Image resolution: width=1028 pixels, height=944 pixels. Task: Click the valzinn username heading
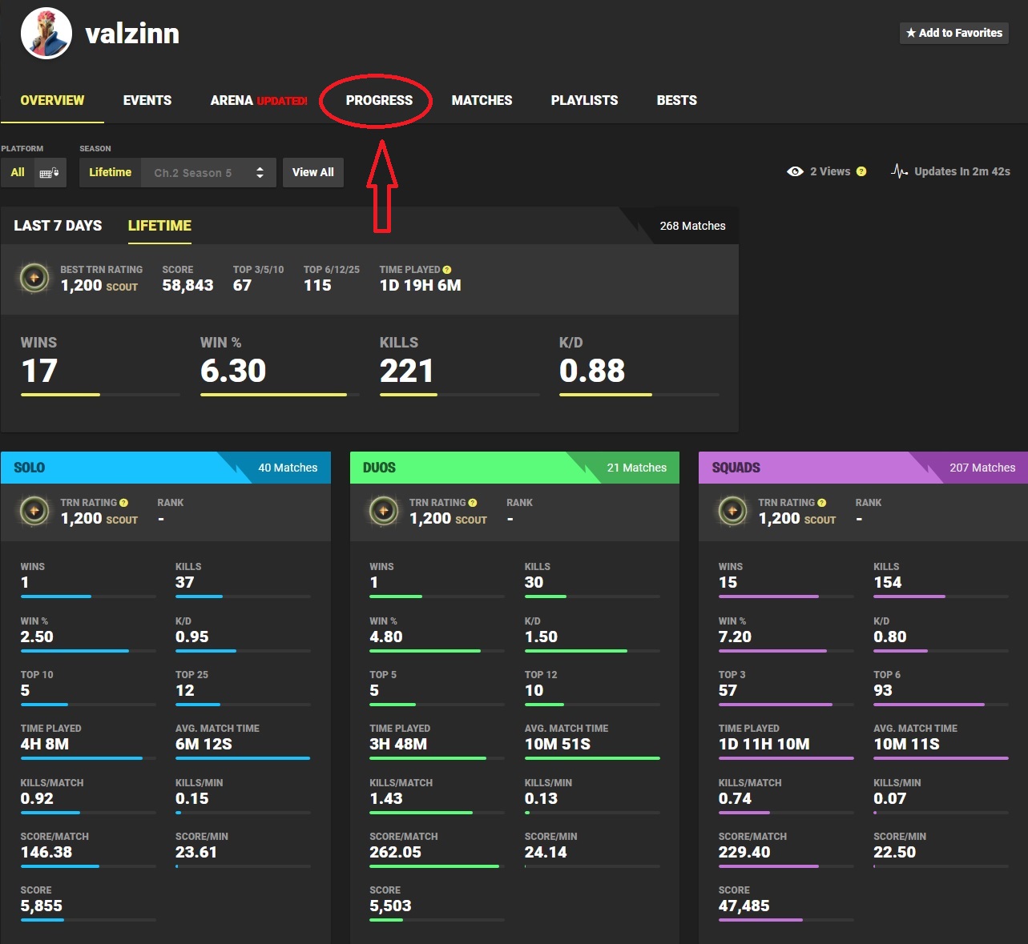(132, 34)
